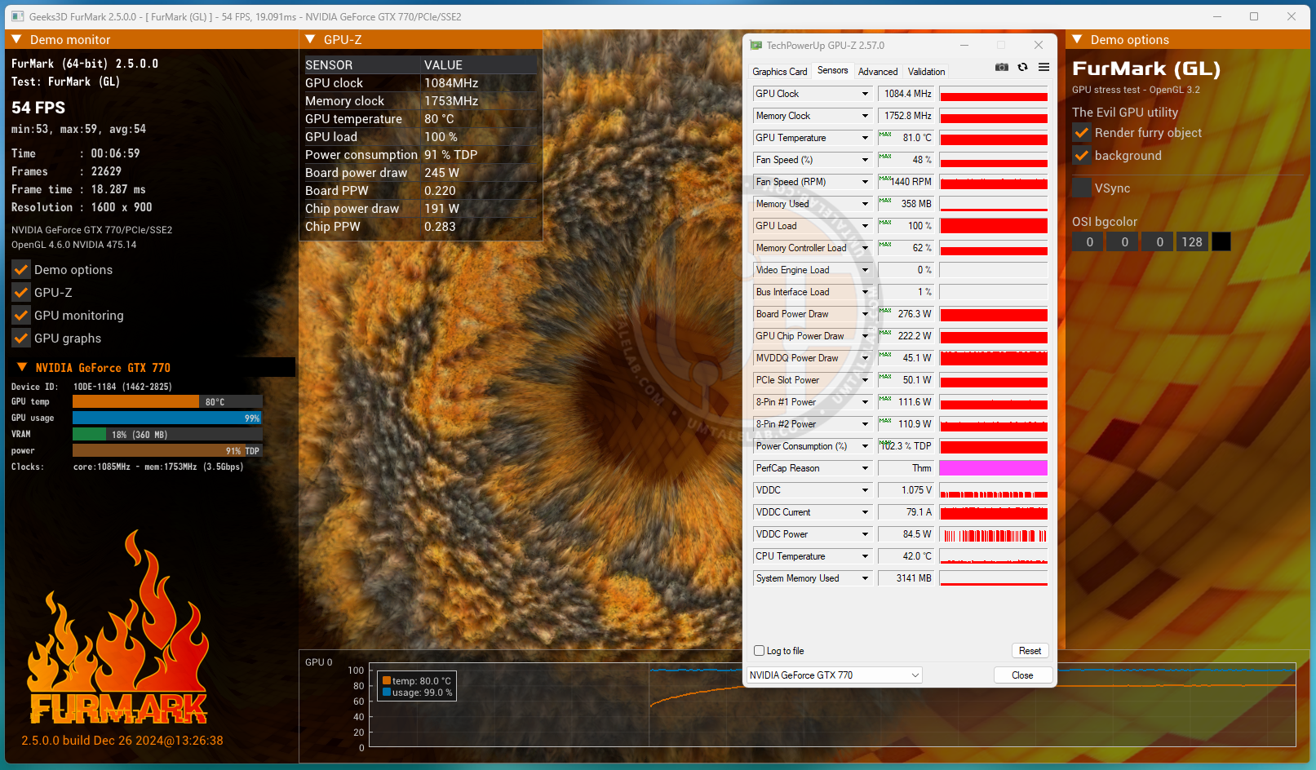This screenshot has height=770, width=1316.
Task: Click the Board power draw 245 W value
Action: [x=441, y=173]
